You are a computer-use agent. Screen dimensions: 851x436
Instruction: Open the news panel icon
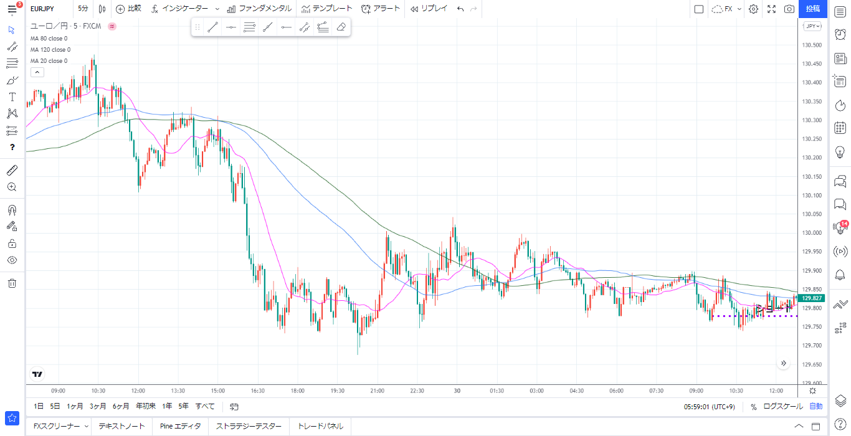(840, 59)
